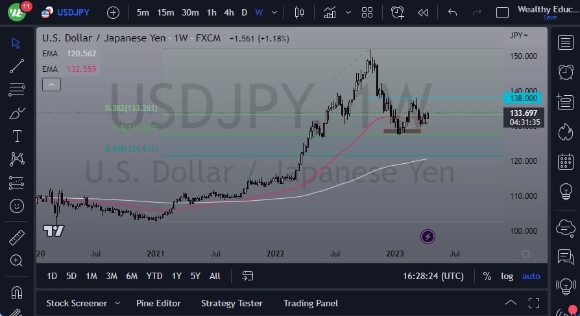Open the measure ruler tool
This screenshot has width=580, height=316.
17,237
